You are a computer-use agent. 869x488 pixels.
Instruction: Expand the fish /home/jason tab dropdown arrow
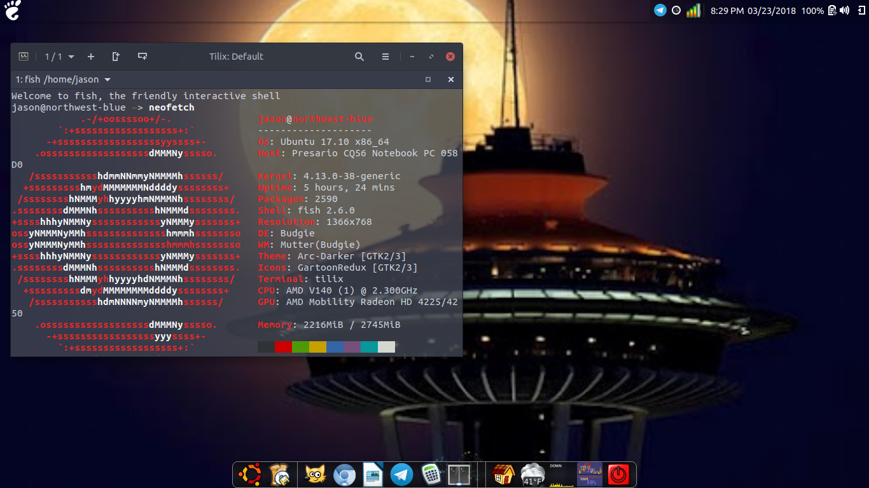point(107,79)
